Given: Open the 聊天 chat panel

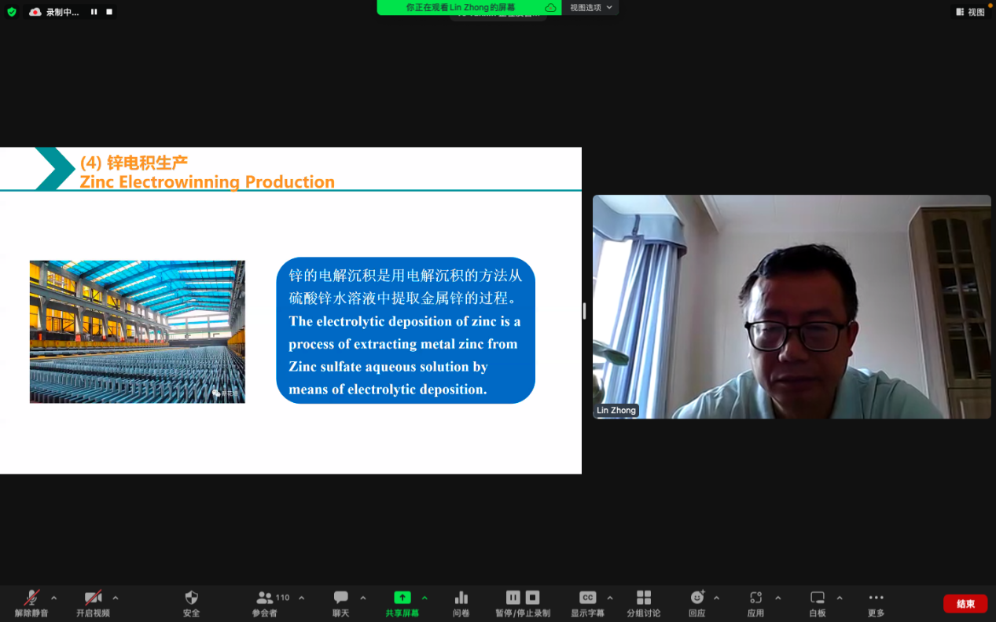Looking at the screenshot, I should click(340, 603).
